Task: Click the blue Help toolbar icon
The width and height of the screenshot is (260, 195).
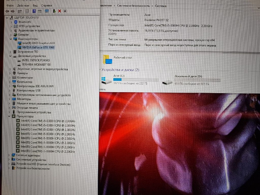Action: pos(34,11)
